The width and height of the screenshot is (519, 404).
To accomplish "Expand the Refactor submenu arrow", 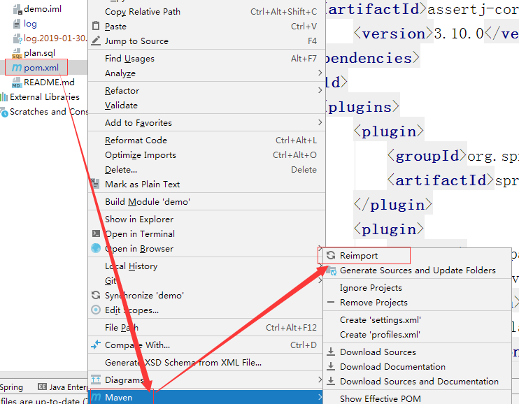I will point(320,90).
